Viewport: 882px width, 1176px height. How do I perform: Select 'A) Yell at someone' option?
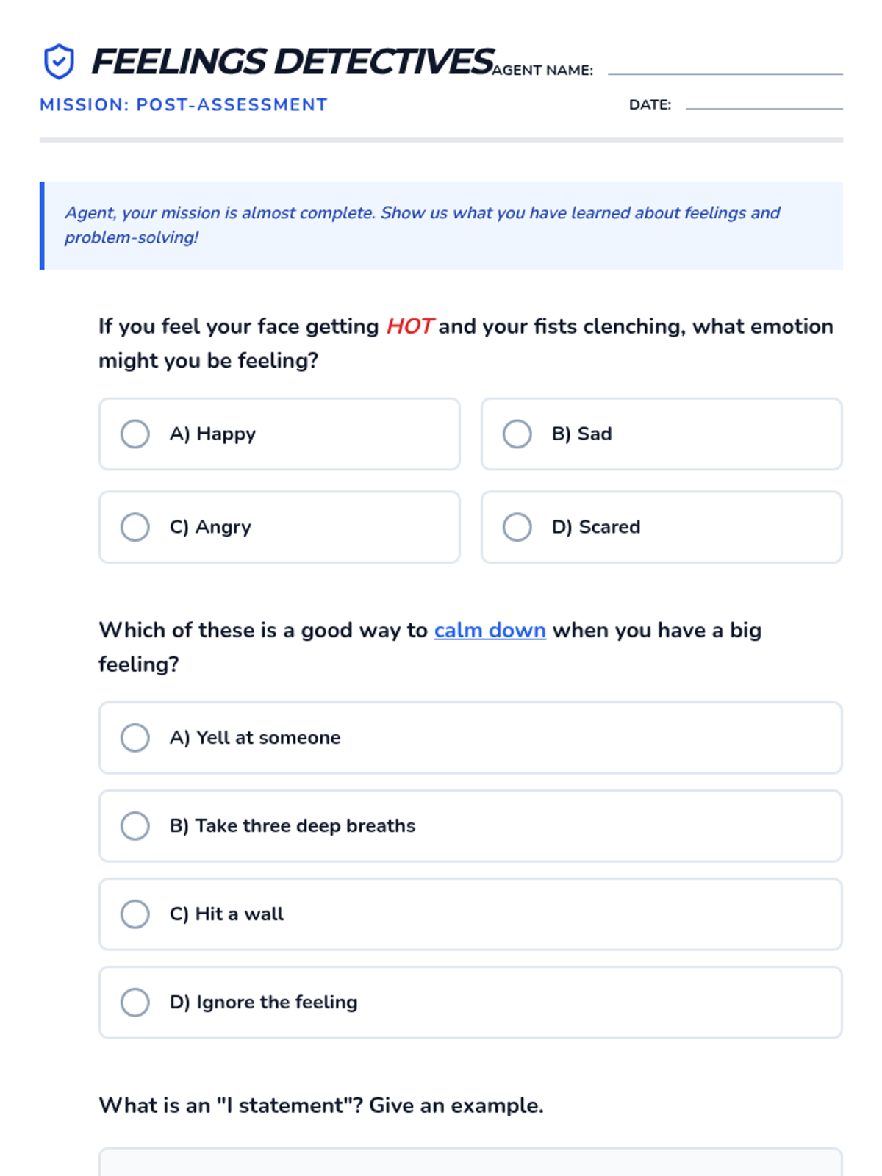click(135, 738)
